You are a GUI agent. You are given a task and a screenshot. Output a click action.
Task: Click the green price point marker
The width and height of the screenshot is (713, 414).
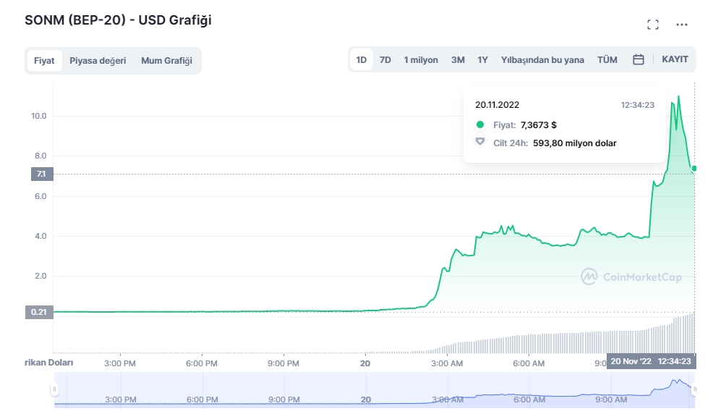[x=695, y=169]
